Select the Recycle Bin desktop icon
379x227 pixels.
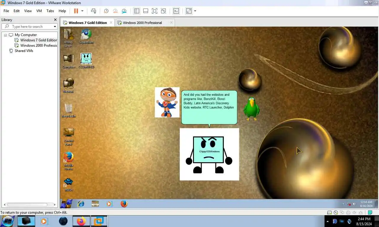pos(69,110)
